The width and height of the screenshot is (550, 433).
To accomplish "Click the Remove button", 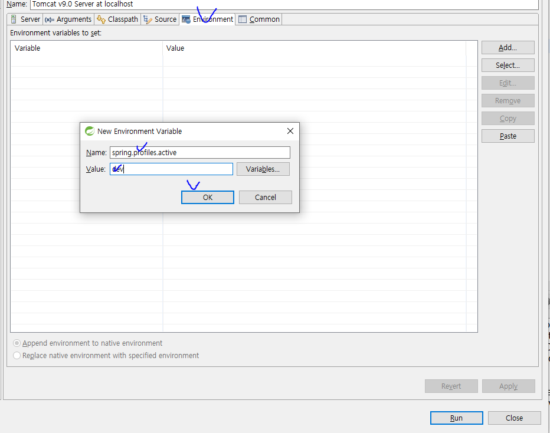I will tap(508, 101).
